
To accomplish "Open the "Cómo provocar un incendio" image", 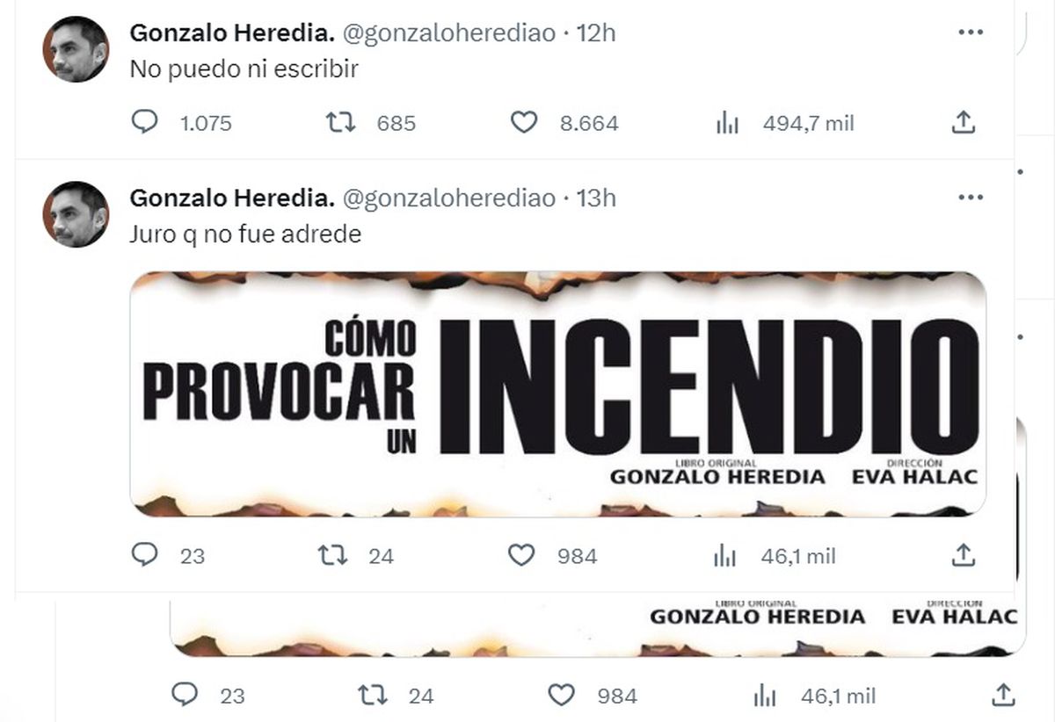I will click(x=557, y=393).
